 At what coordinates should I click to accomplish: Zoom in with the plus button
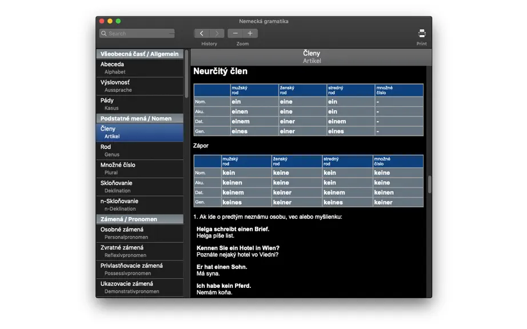click(x=250, y=33)
